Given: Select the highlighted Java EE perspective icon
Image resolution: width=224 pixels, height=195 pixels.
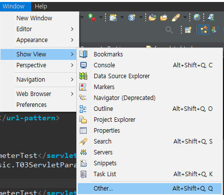Looking at the screenshot, I should click(x=204, y=30).
